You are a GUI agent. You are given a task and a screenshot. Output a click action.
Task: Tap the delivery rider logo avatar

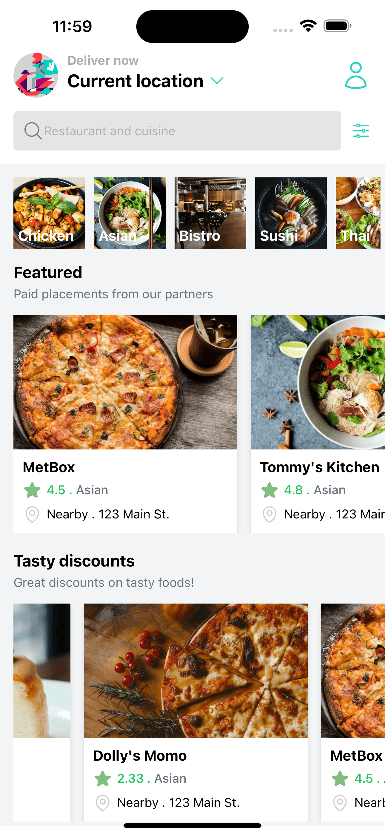[36, 75]
